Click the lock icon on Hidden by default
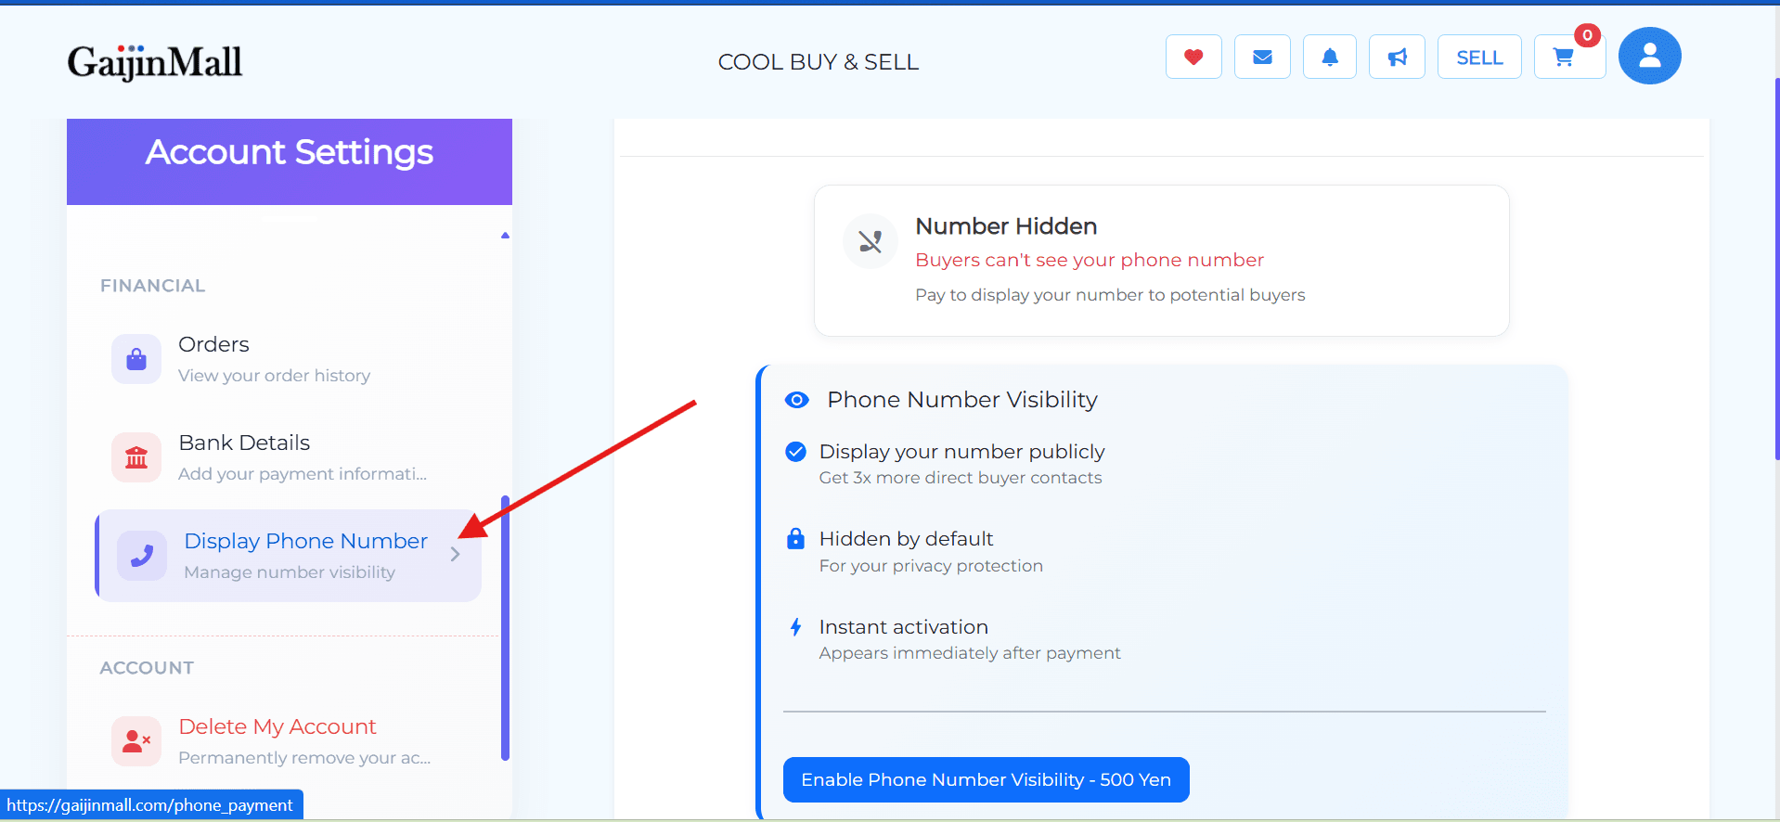The width and height of the screenshot is (1780, 822). pyautogui.click(x=795, y=538)
